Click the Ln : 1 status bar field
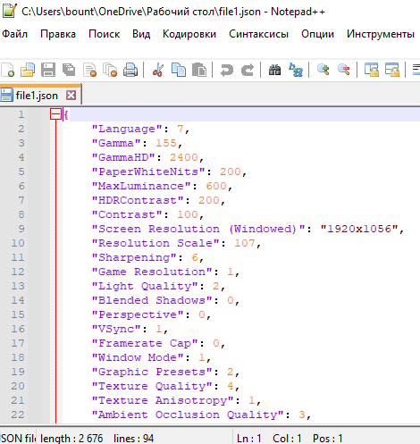Viewport: 420px width, 444px height. [x=249, y=439]
